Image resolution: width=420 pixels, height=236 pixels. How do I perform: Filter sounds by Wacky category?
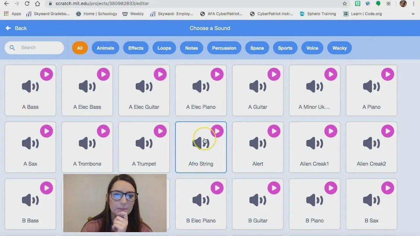point(340,48)
